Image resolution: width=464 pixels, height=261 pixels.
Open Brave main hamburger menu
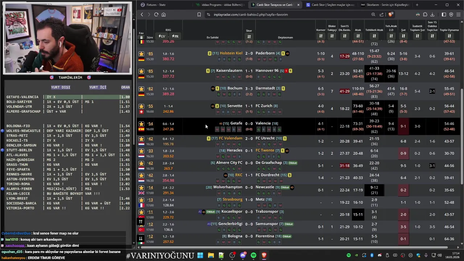tap(459, 14)
